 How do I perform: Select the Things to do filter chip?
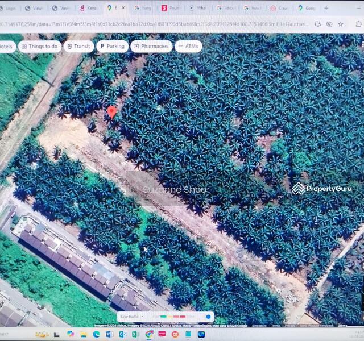coord(39,47)
